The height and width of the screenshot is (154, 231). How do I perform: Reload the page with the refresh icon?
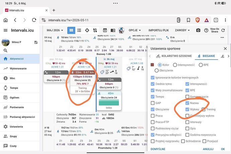click(x=34, y=20)
